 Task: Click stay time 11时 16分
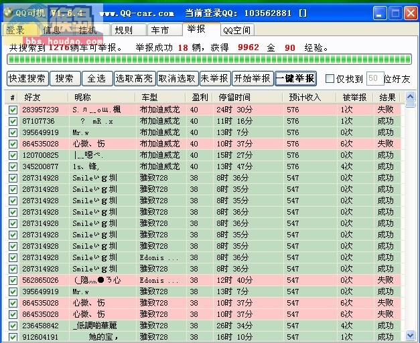234,121
